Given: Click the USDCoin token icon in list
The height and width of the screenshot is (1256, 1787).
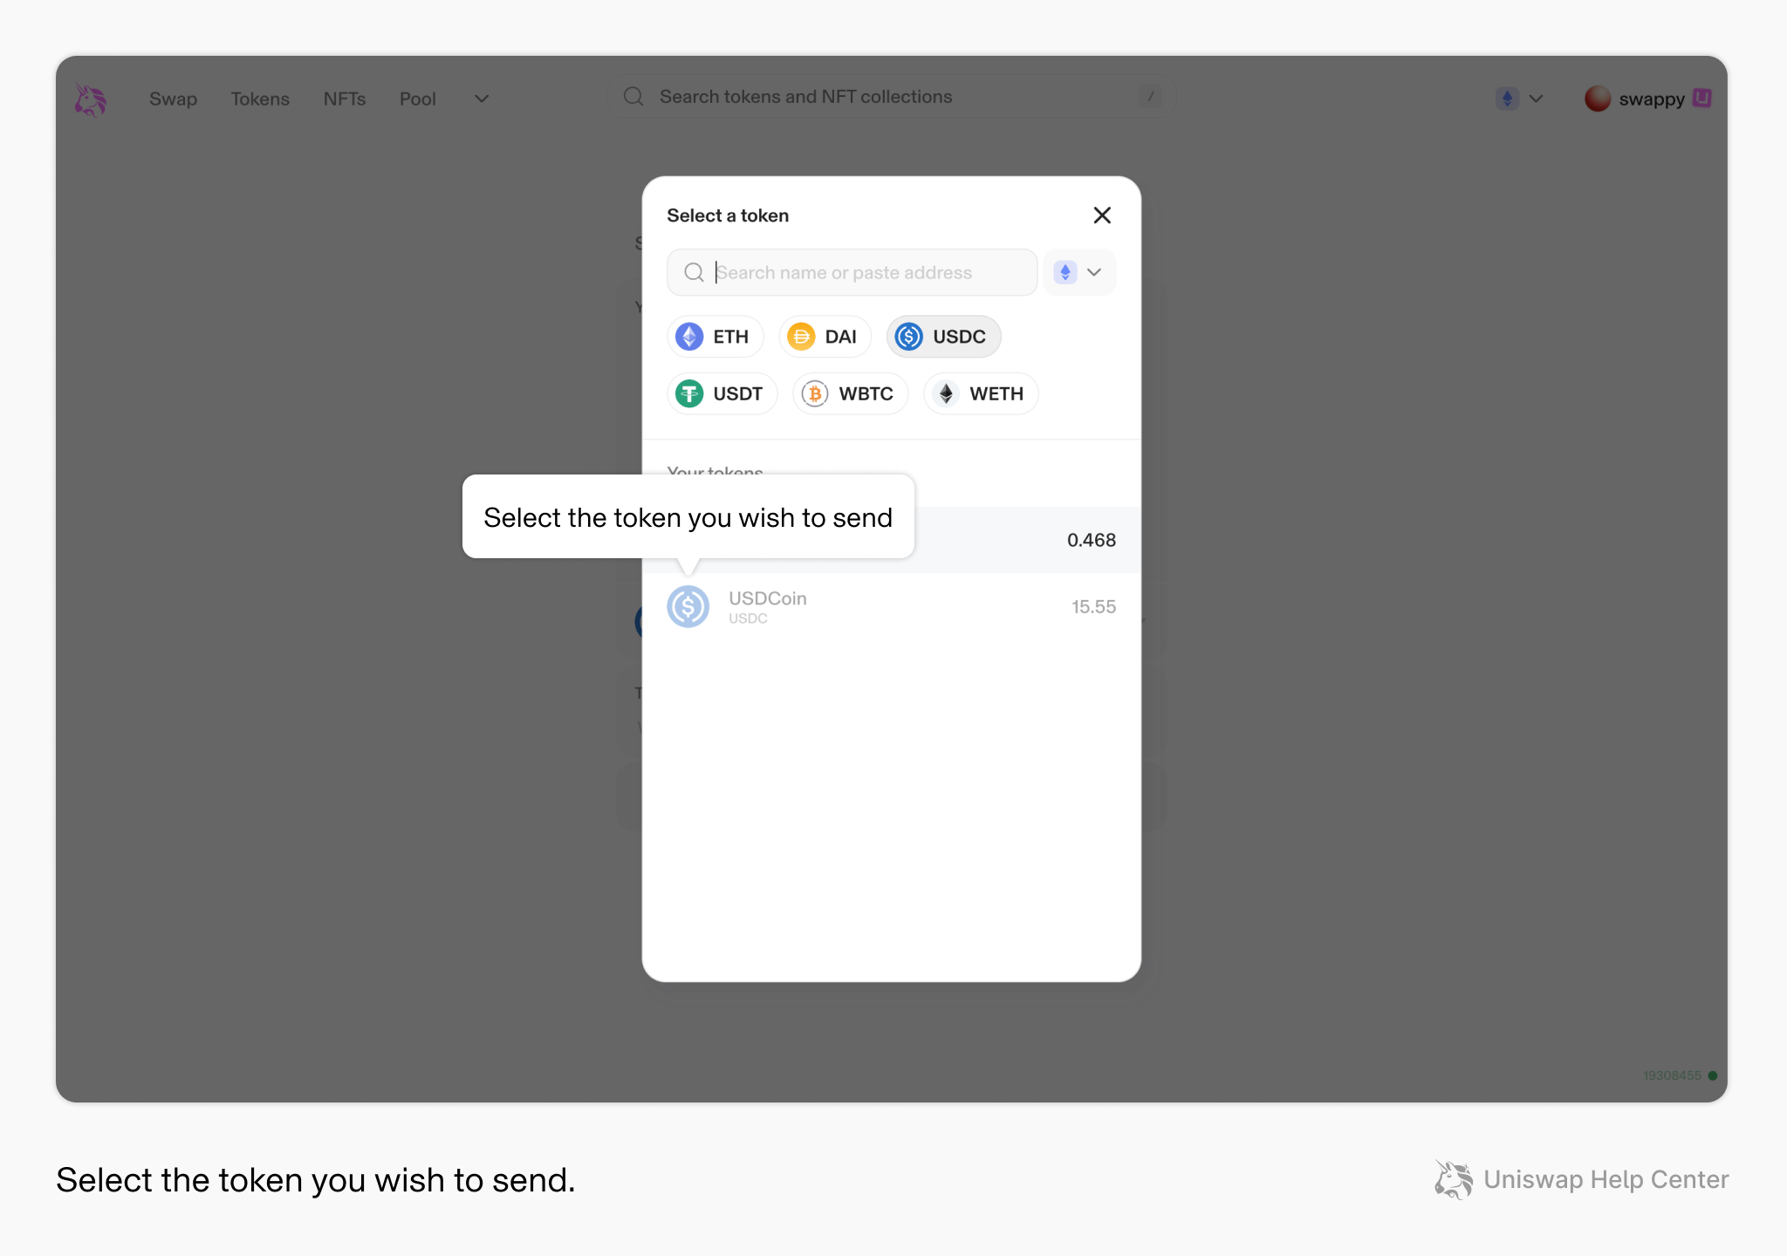Looking at the screenshot, I should coord(688,606).
